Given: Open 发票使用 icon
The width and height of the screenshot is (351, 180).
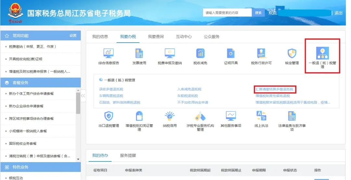Looking at the screenshot, I should 139,53.
